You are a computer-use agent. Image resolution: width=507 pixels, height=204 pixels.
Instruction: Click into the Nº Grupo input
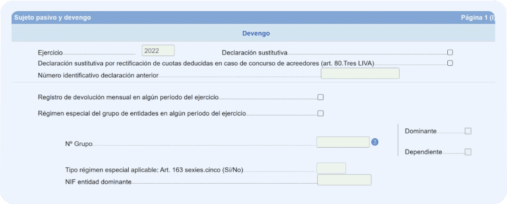(343, 142)
